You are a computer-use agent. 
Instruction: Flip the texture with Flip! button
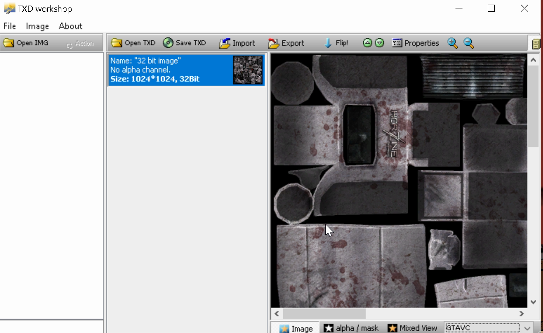(x=336, y=43)
